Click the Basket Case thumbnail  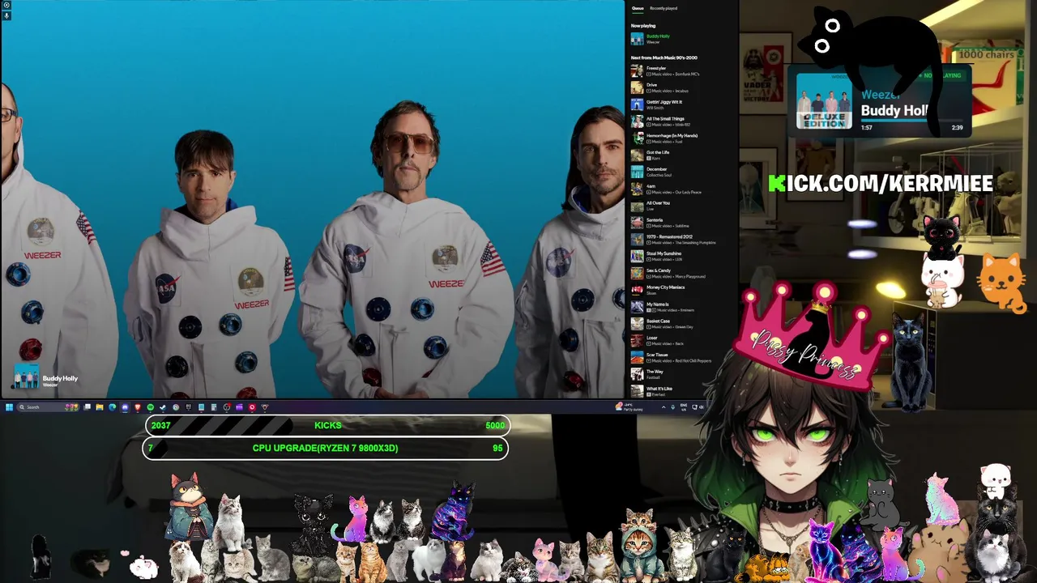coord(637,324)
